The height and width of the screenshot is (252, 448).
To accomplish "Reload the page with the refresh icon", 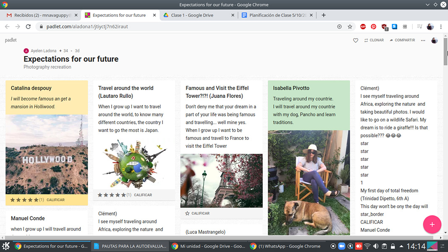I will click(28, 26).
